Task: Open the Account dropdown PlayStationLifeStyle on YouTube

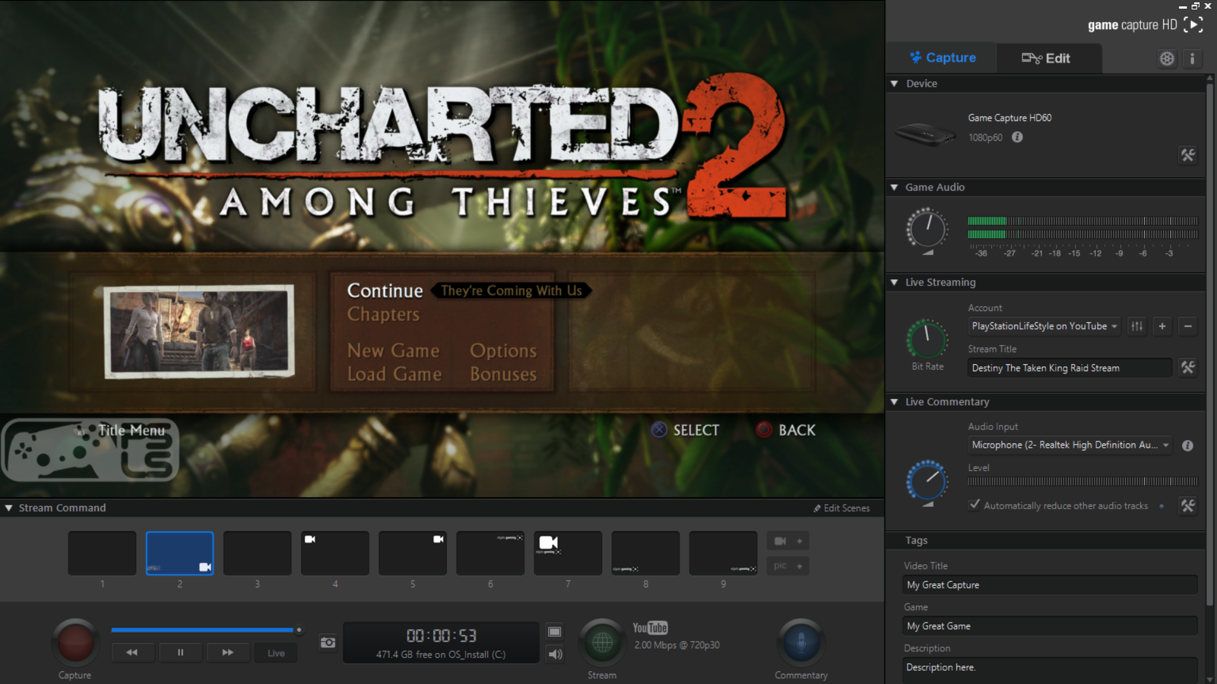Action: pos(1043,326)
